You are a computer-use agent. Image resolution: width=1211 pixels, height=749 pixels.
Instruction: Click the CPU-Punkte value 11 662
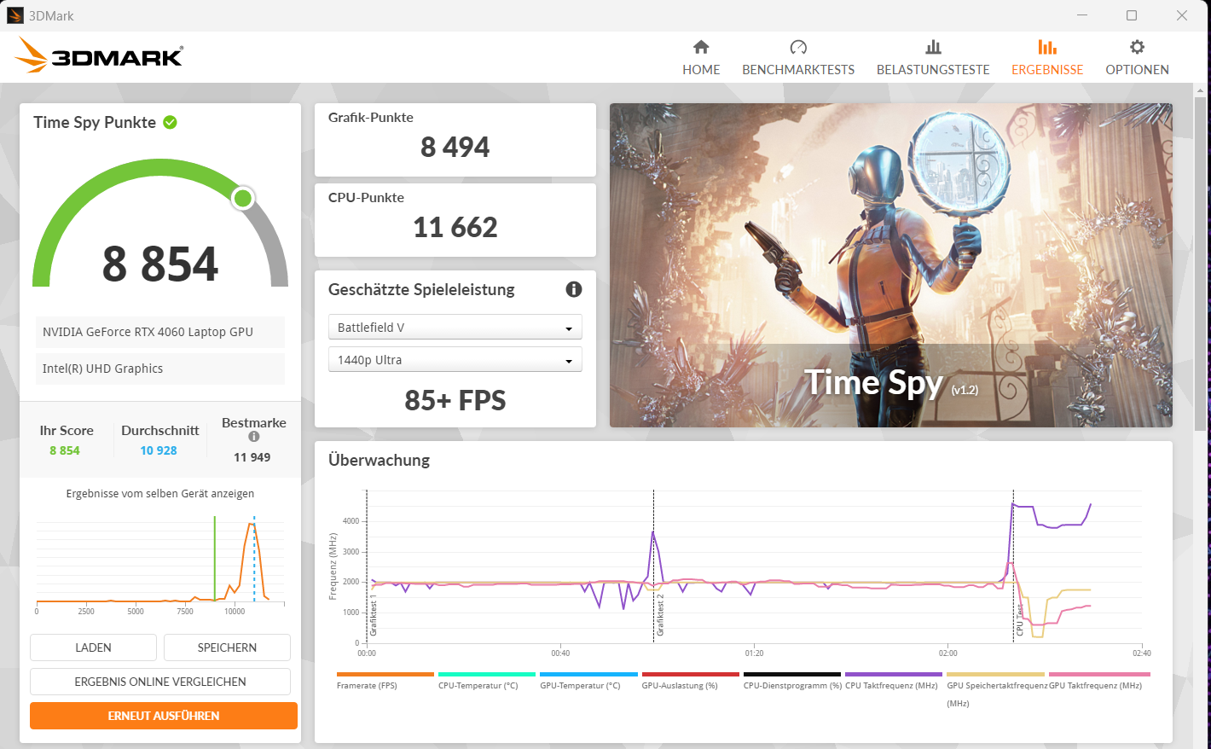coord(455,227)
